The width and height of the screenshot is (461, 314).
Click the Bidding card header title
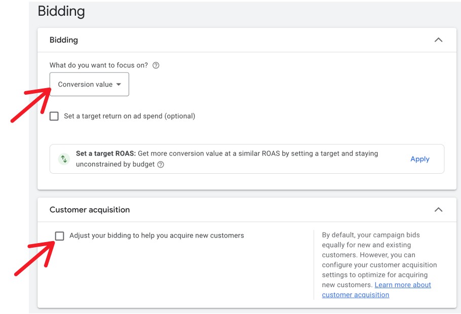coord(64,40)
